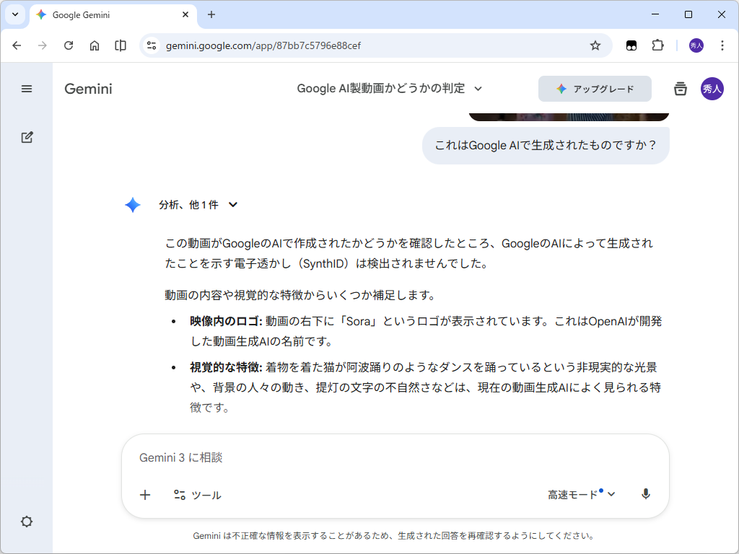Viewport: 739px width, 554px height.
Task: Click the microphone icon for voice input
Action: [646, 495]
